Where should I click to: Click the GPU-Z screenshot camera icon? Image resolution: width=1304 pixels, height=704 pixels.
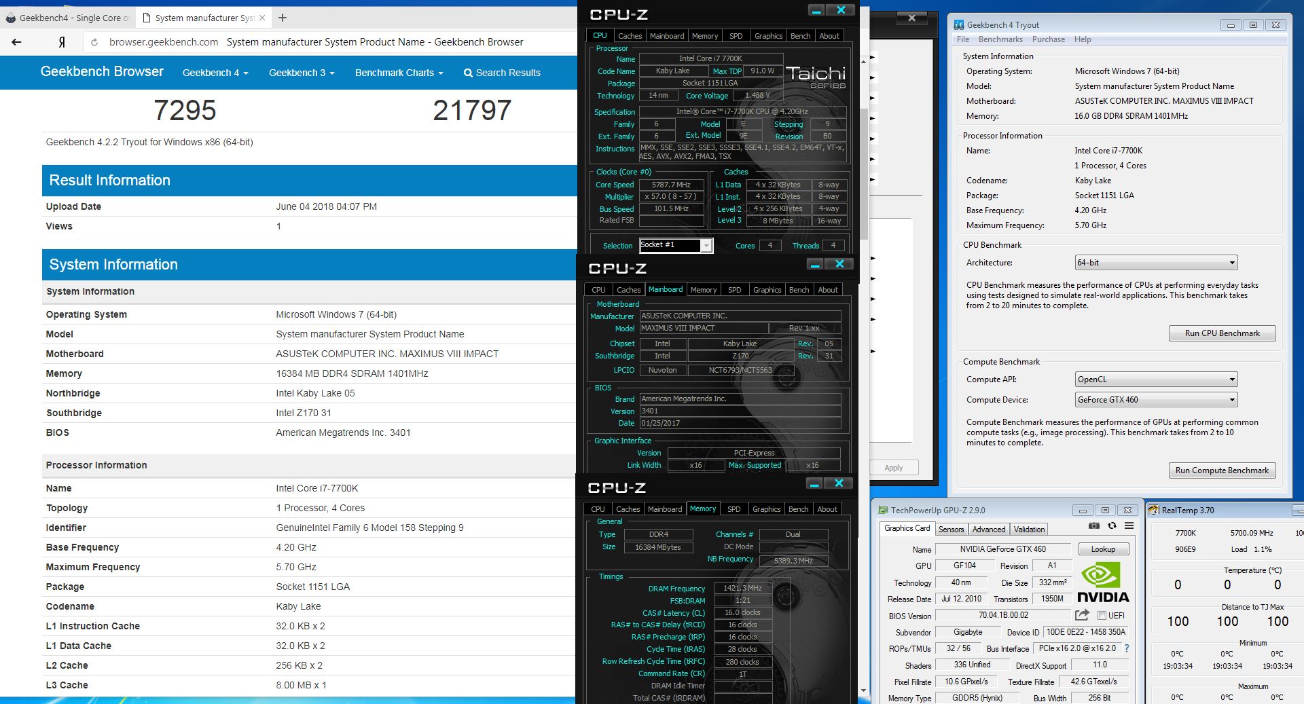1093,526
